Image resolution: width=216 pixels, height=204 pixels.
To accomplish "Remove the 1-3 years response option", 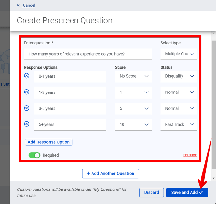I will coord(27,92).
